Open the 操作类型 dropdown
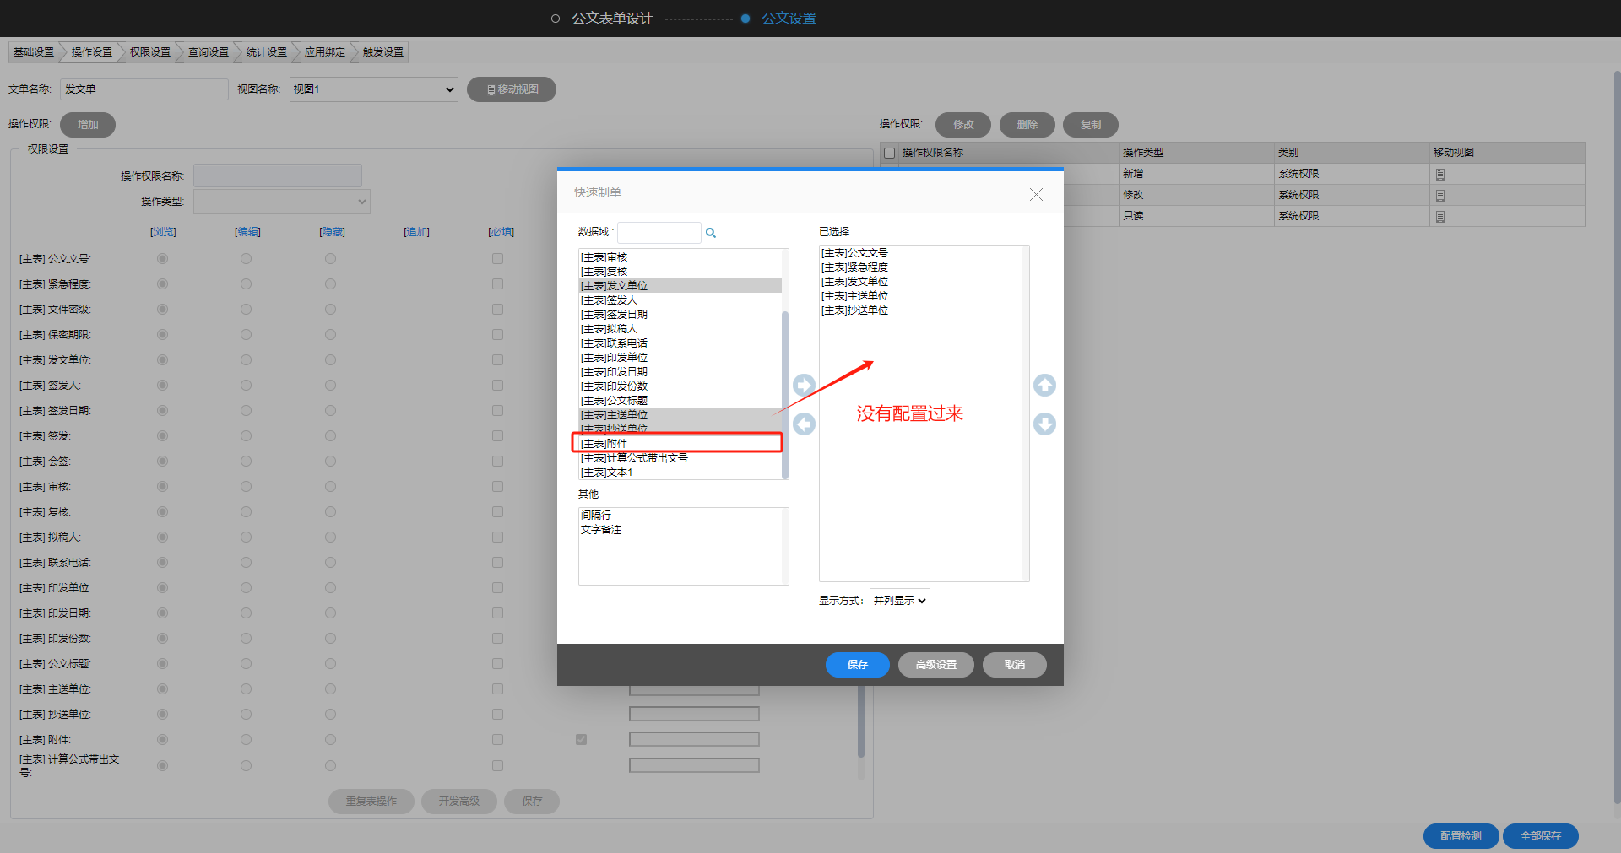This screenshot has width=1621, height=853. point(281,202)
